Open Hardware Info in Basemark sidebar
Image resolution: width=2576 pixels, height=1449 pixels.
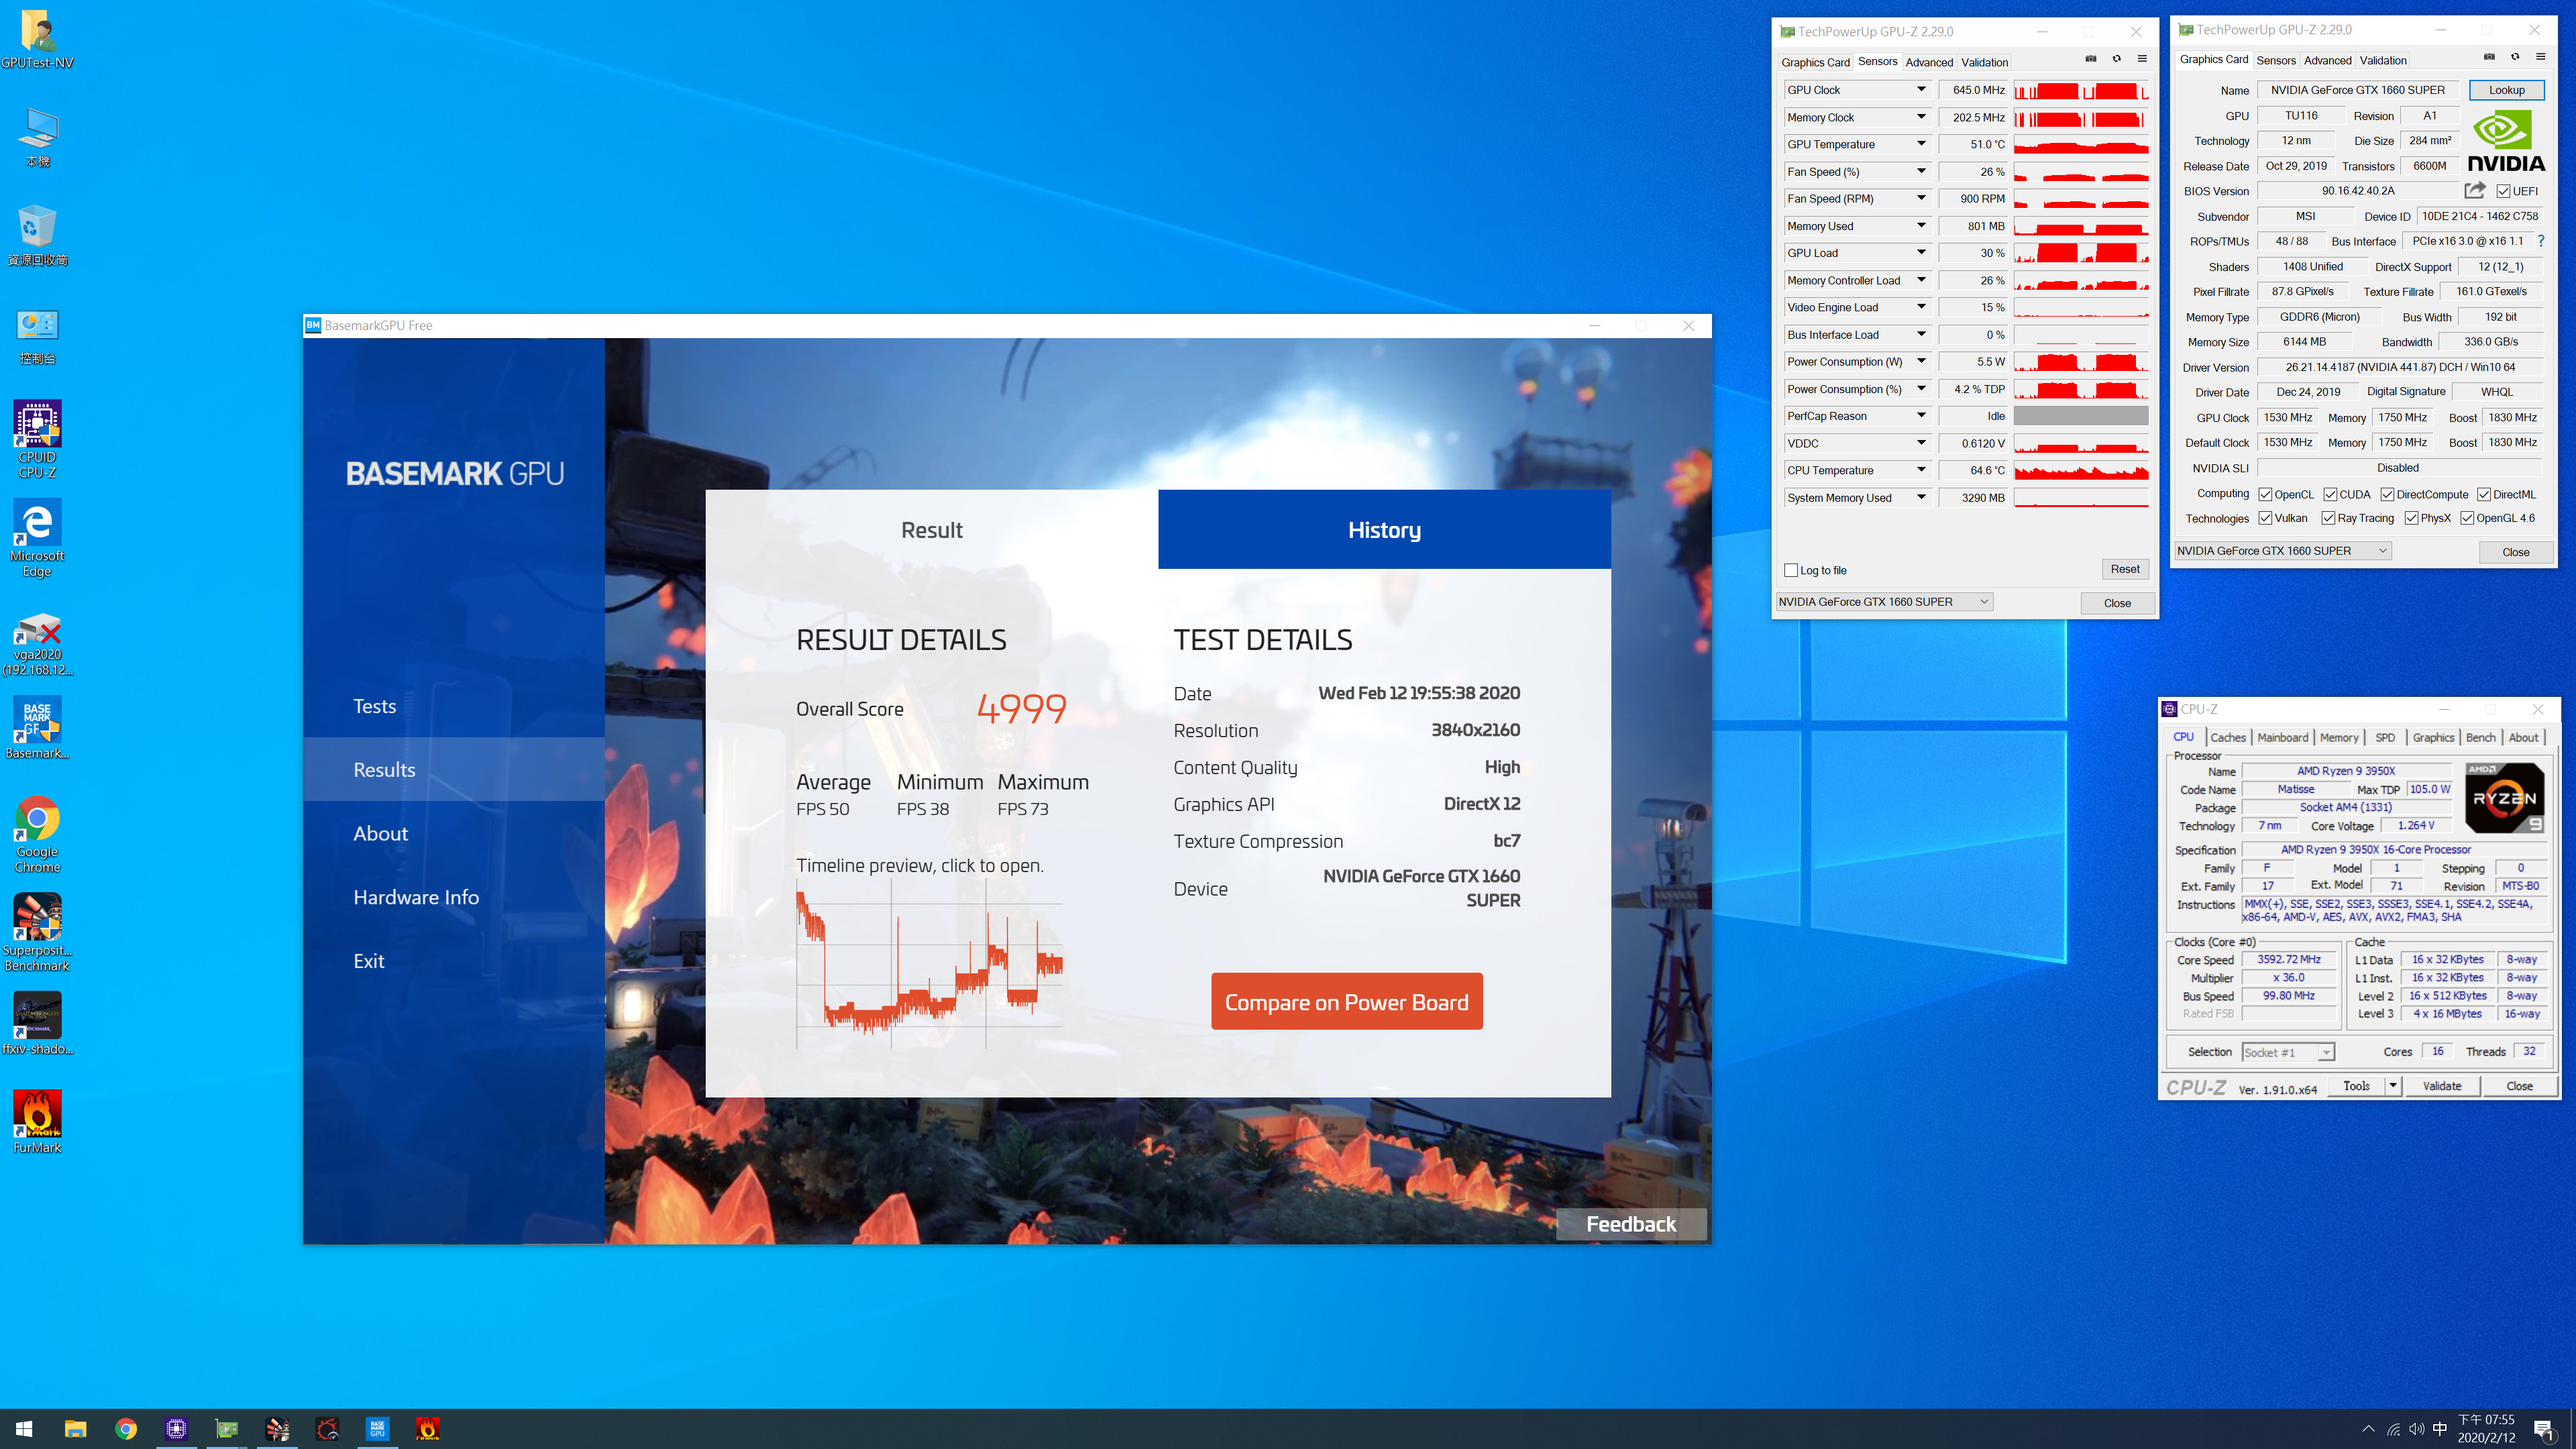coord(415,897)
